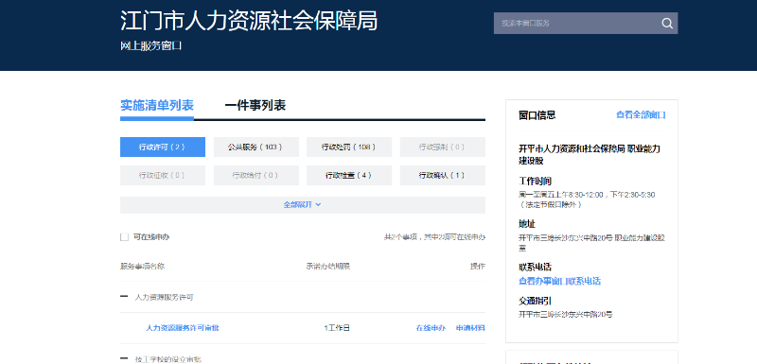Open 查看办事窗口联系电话 link

[559, 281]
